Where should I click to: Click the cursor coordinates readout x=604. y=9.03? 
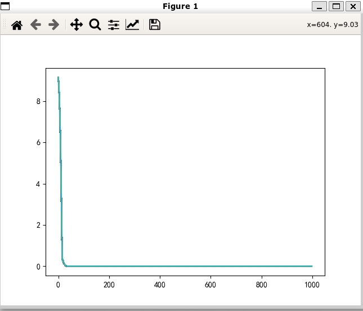[333, 25]
